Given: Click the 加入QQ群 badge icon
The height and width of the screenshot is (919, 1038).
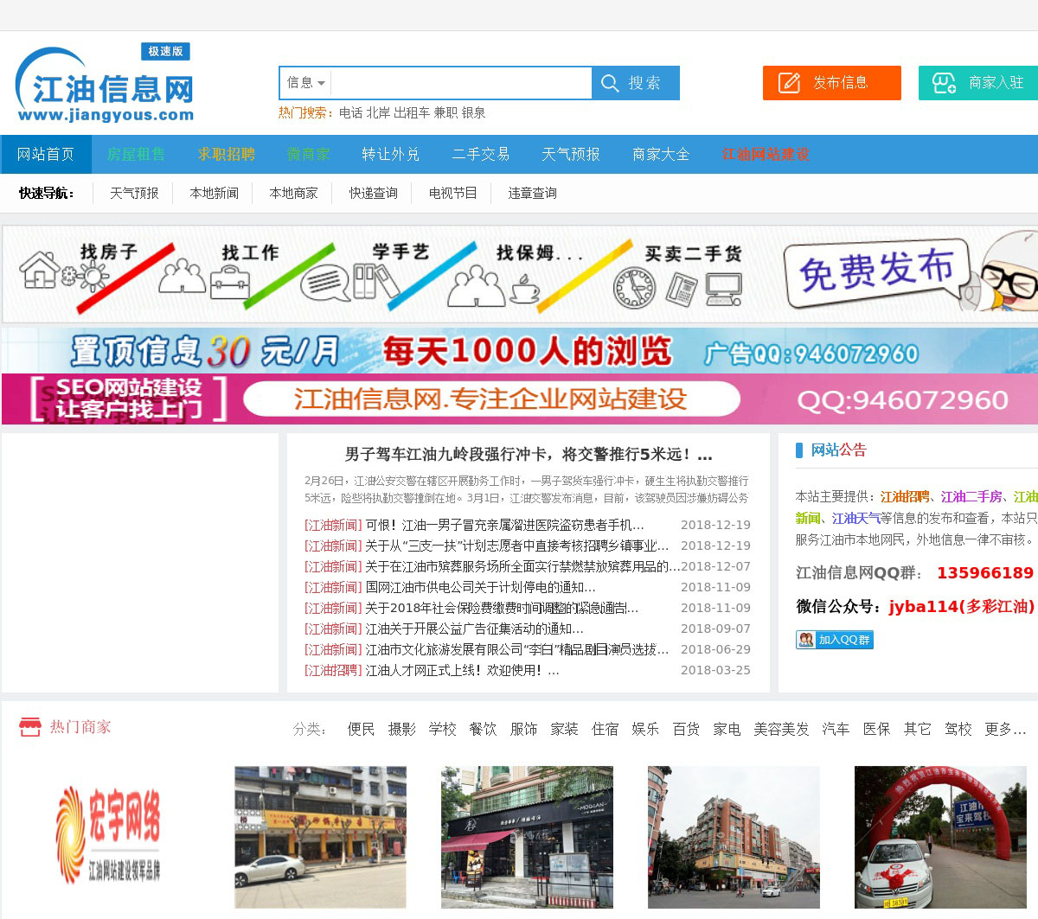Looking at the screenshot, I should pos(806,640).
